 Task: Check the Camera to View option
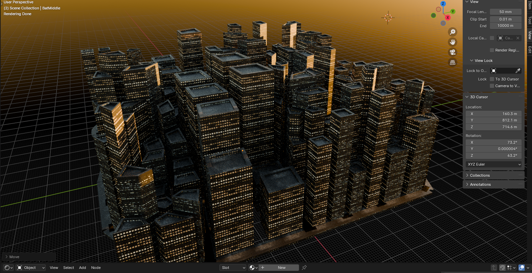[x=492, y=86]
